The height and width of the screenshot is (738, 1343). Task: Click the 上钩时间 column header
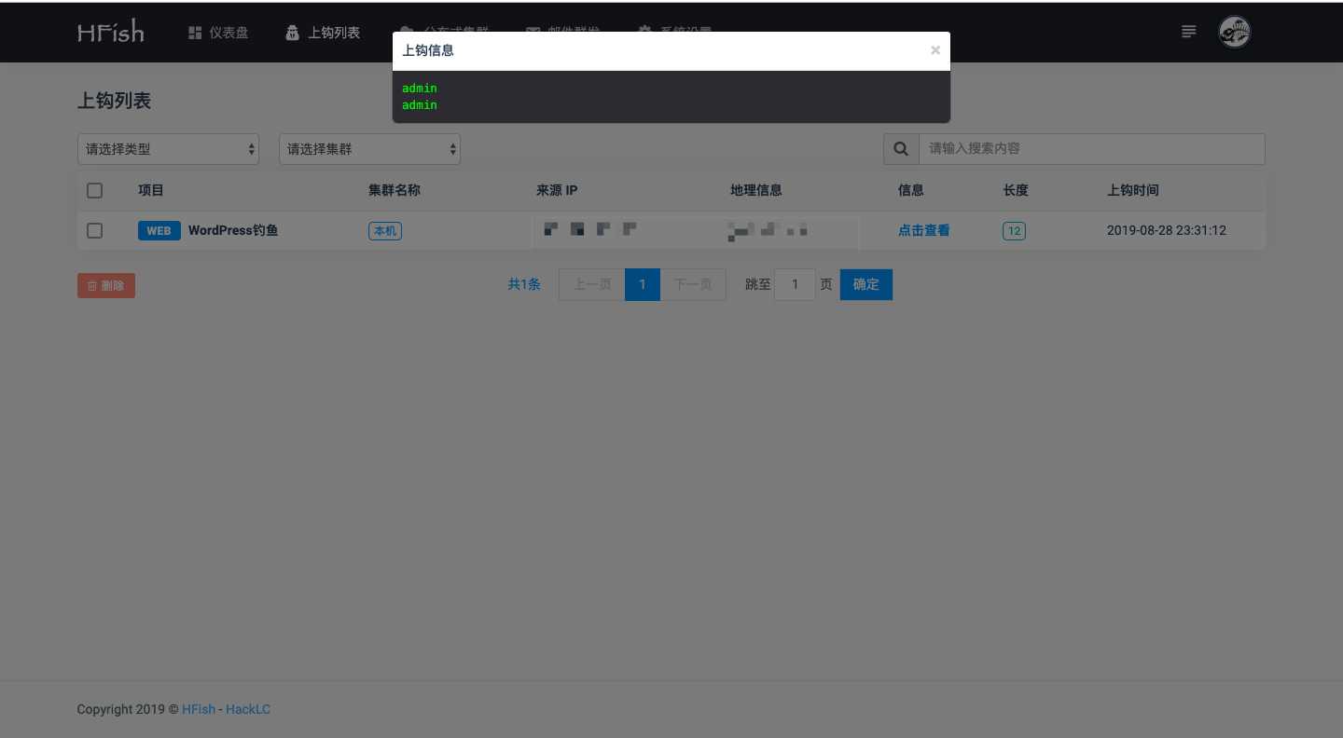[x=1133, y=190]
